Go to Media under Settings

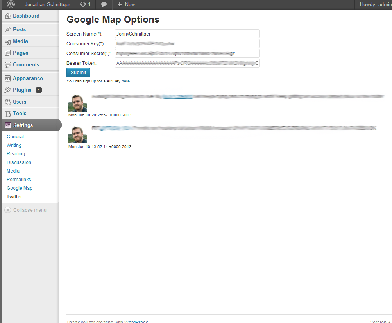[13, 171]
